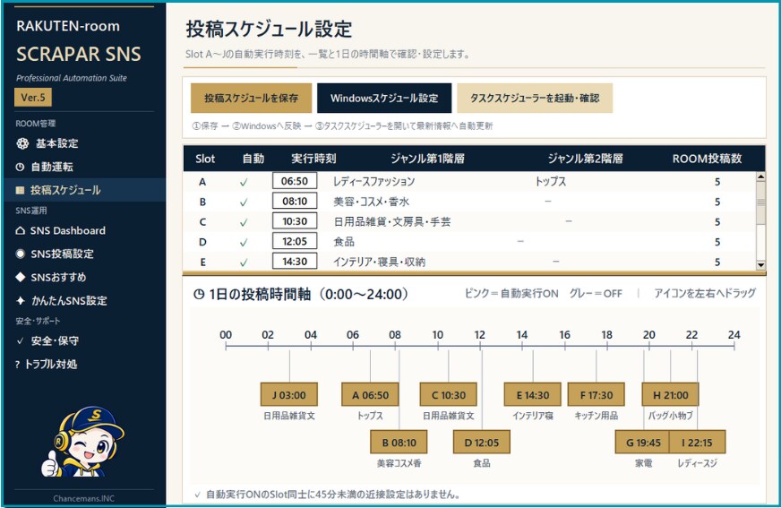Click the Ver.5 version badge
781x508 pixels.
point(33,98)
